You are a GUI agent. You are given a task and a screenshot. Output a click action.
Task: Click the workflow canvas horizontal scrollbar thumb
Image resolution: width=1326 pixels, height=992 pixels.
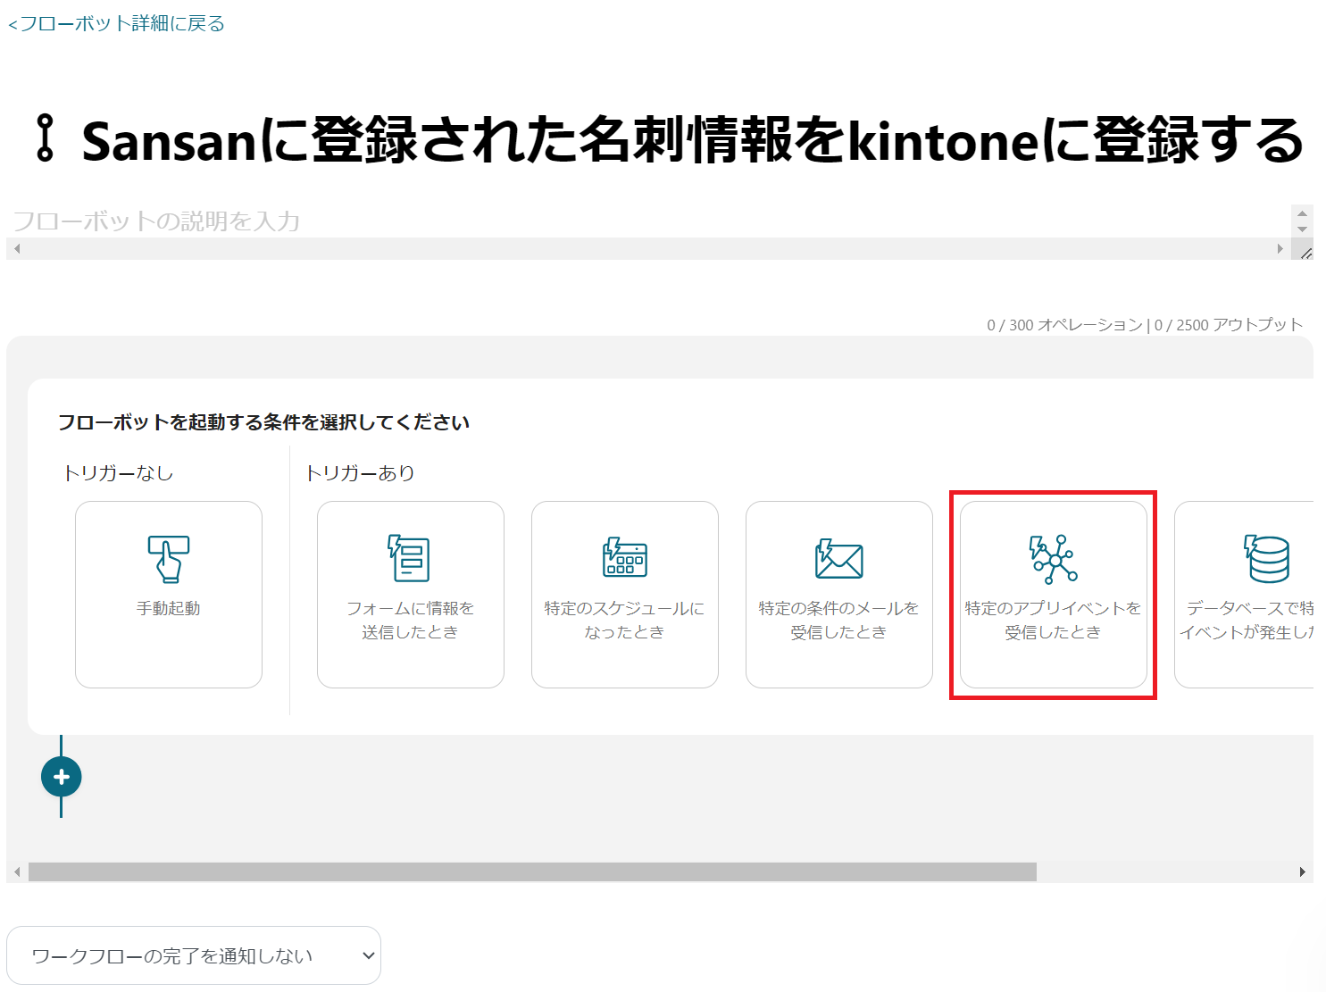532,871
